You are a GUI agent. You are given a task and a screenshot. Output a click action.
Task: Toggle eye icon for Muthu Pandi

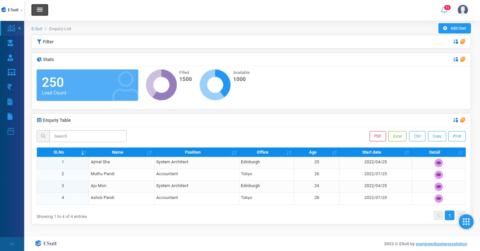tap(438, 175)
